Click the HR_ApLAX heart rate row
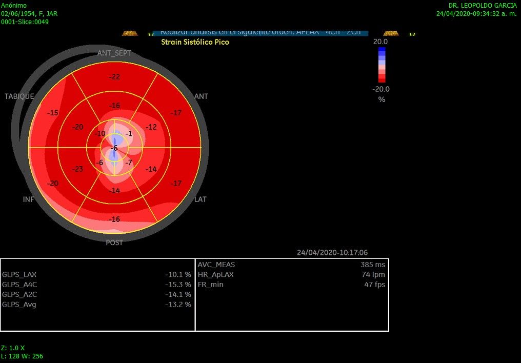The height and width of the screenshot is (363, 521). [291, 275]
